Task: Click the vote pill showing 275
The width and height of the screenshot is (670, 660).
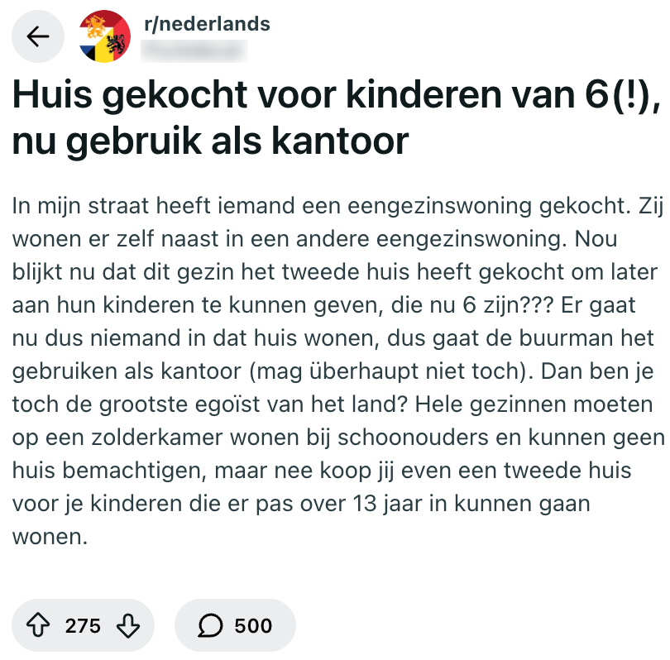Action: point(83,626)
